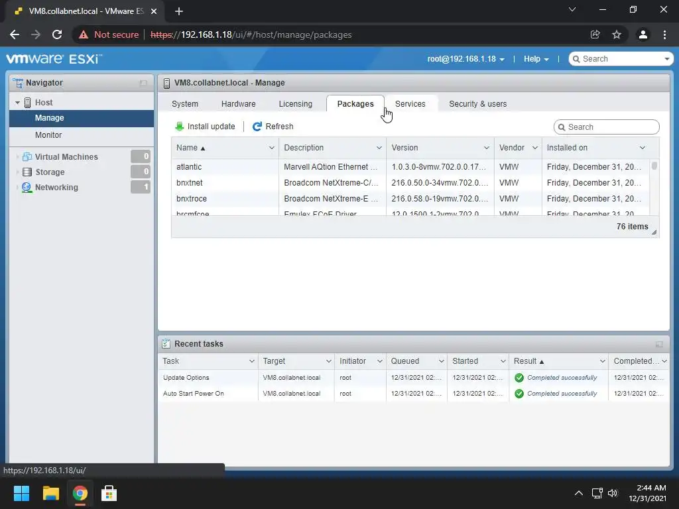This screenshot has height=509, width=679.
Task: Switch to the Security & users tab
Action: [477, 104]
